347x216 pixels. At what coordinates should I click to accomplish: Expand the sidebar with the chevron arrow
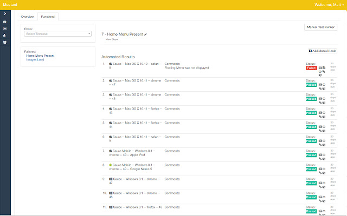point(5,14)
